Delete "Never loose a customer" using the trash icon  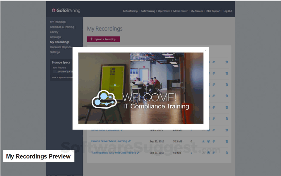[227, 130]
